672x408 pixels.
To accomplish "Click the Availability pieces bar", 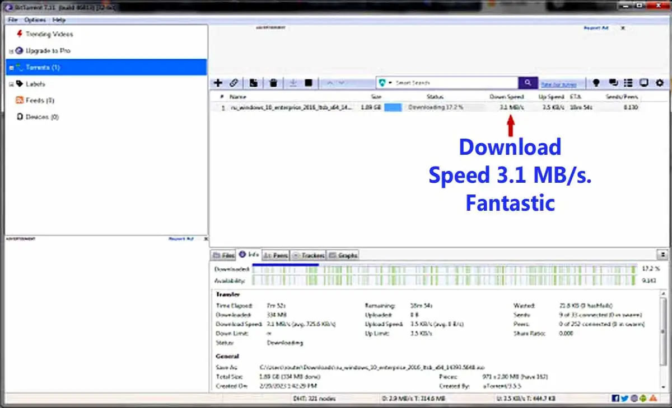I will pos(445,280).
